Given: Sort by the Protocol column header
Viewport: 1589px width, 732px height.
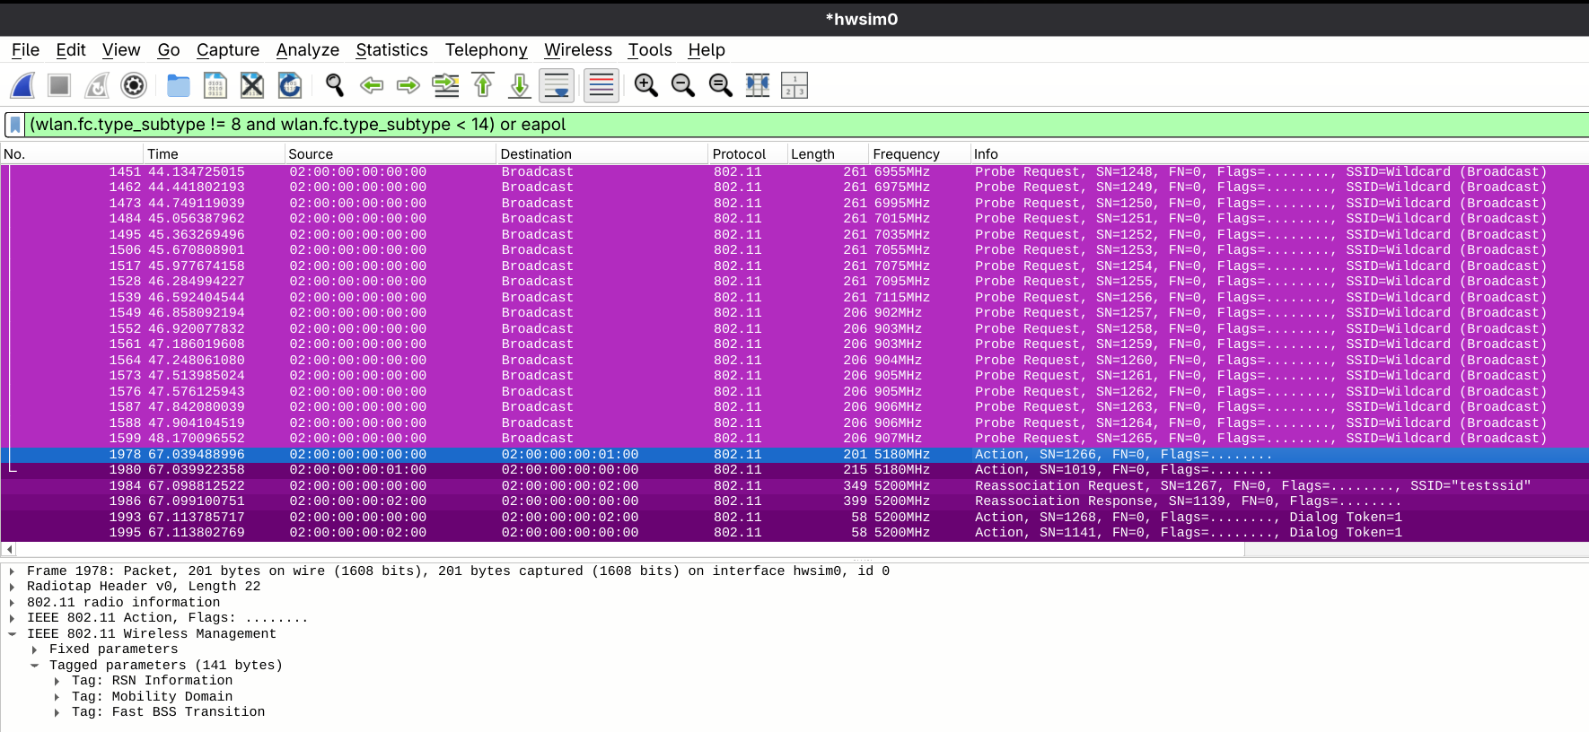Looking at the screenshot, I should (739, 154).
